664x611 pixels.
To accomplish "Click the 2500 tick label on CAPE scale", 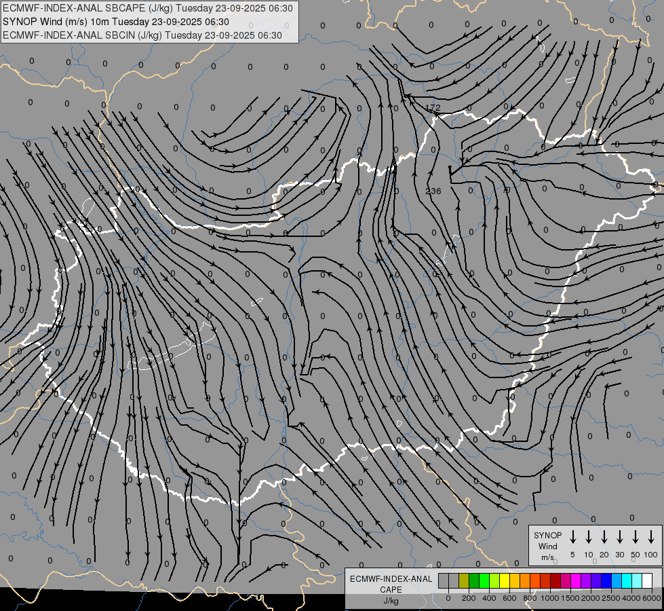I will click(x=610, y=598).
